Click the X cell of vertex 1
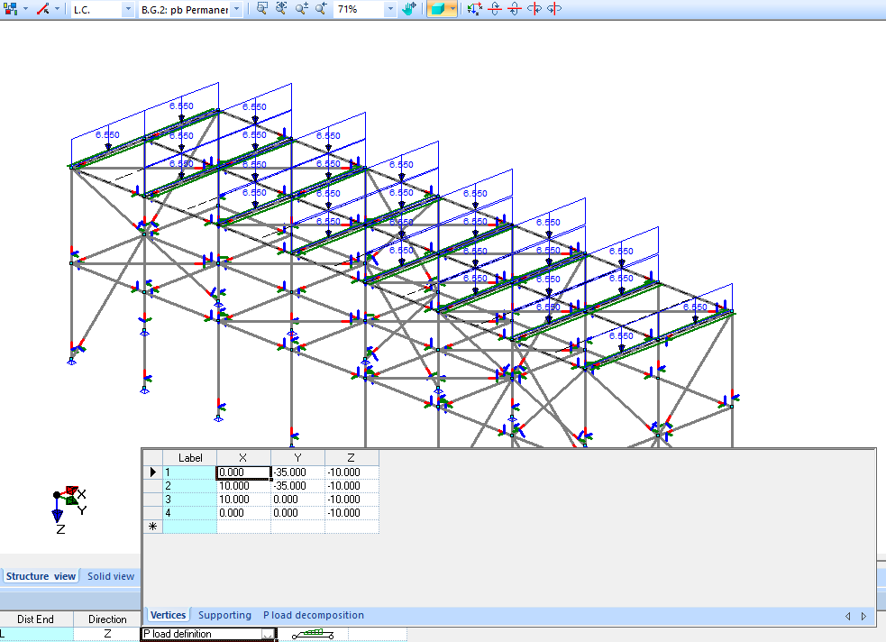This screenshot has width=886, height=642. click(x=243, y=472)
